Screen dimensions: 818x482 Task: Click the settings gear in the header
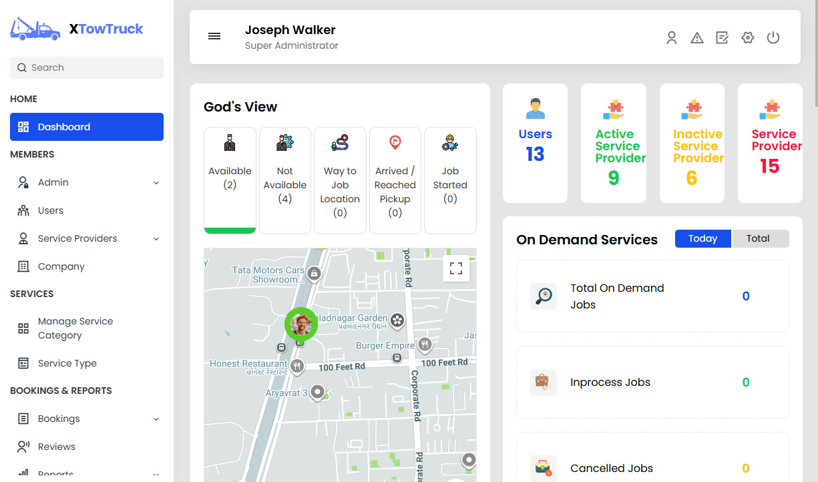coord(748,37)
